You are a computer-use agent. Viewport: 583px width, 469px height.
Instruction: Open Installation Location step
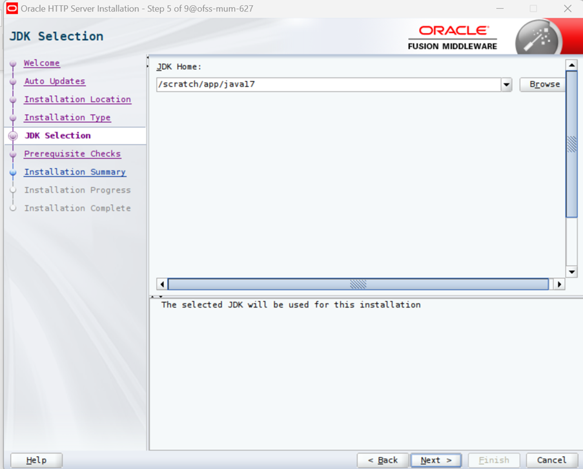click(77, 99)
